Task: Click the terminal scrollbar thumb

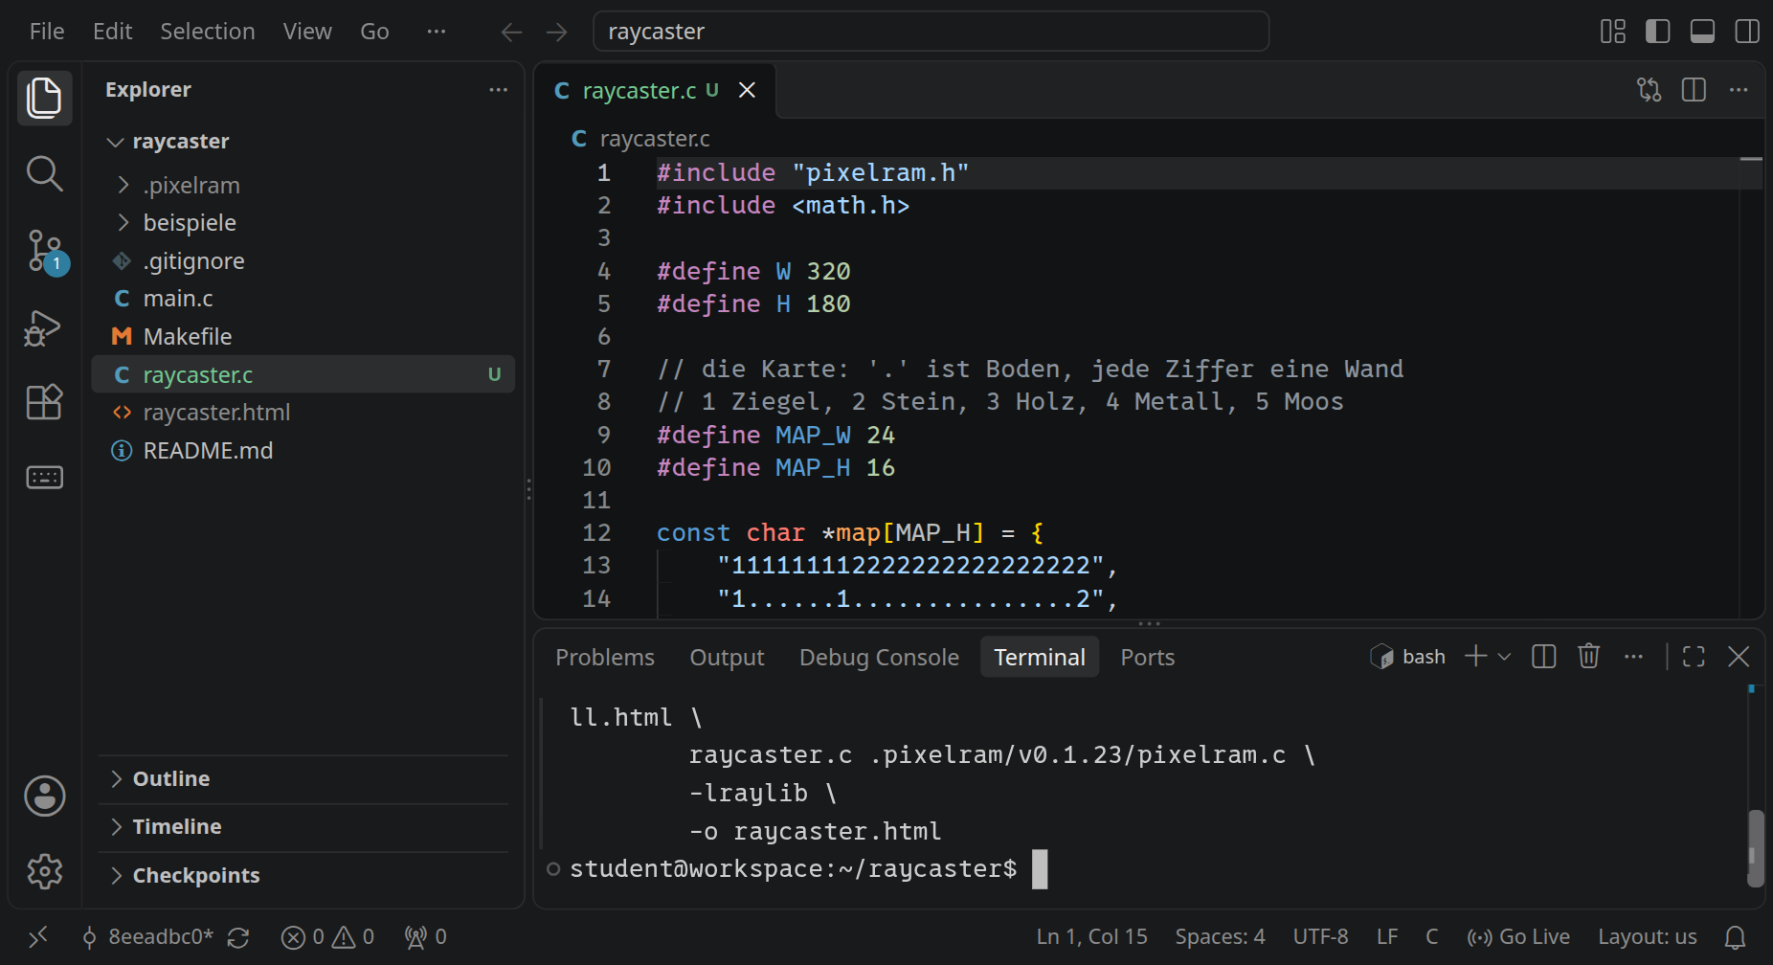Action: tap(1755, 848)
